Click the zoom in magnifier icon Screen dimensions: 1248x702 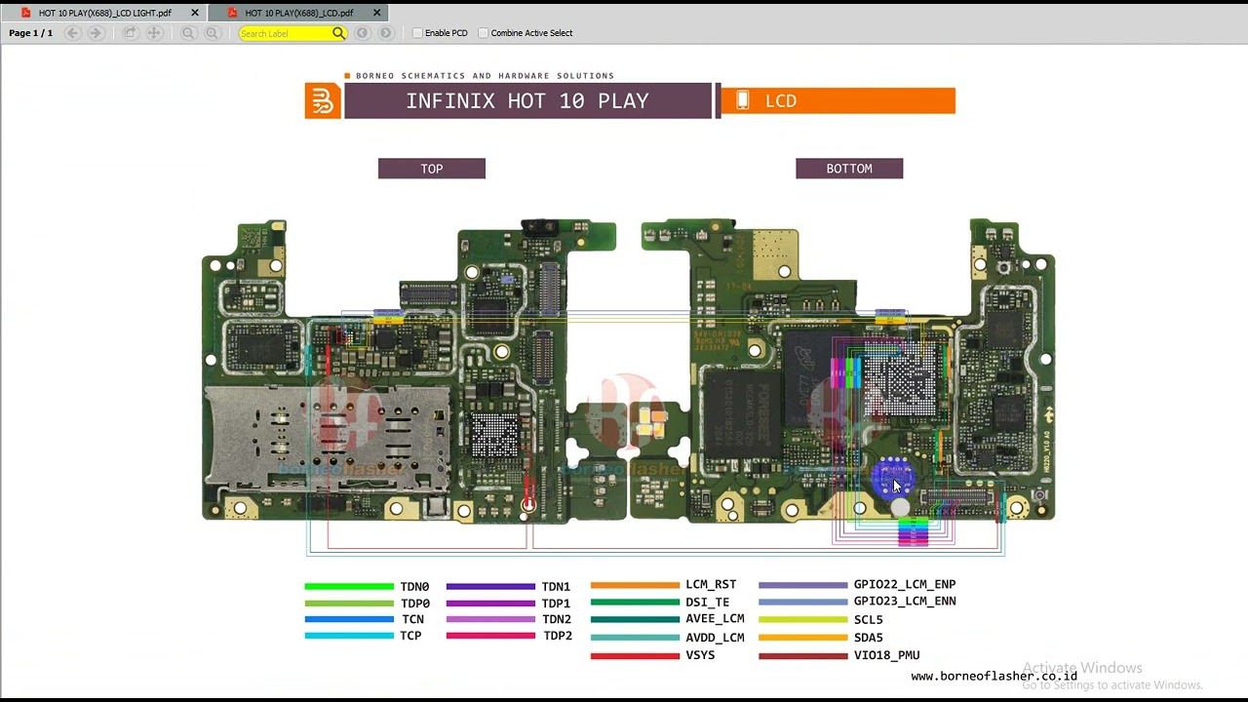tap(212, 33)
